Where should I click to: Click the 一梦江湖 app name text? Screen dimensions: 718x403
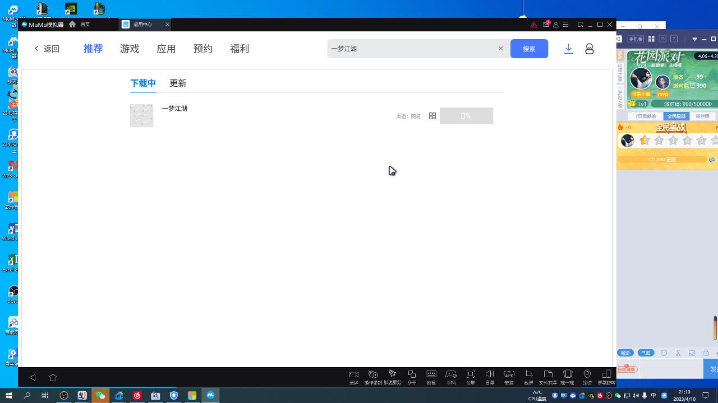(x=174, y=109)
